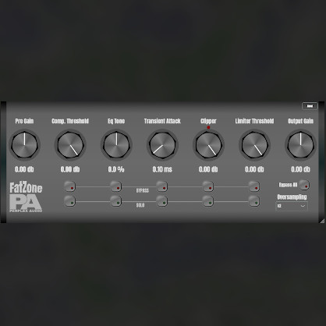Enable solo for the Limiter Threshold stage
This screenshot has width=326, height=326.
[253, 201]
